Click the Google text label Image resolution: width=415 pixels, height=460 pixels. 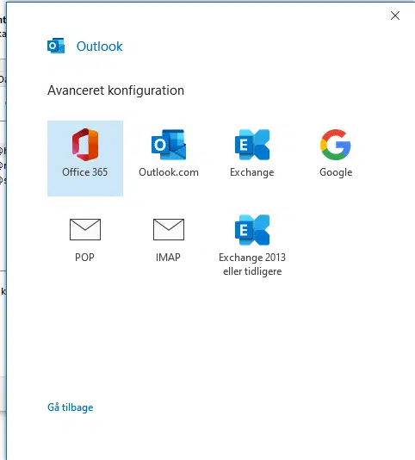coord(336,172)
